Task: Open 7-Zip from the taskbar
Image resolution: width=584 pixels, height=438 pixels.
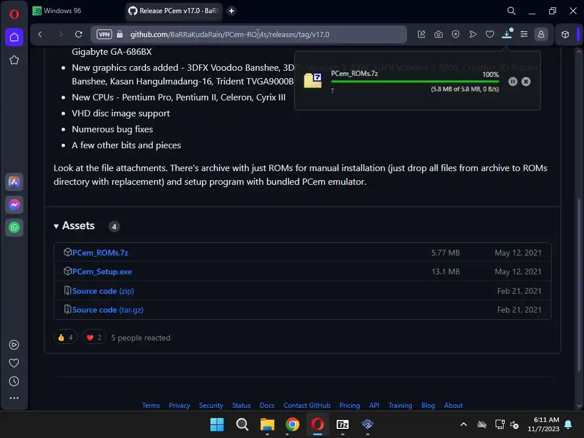Action: click(x=343, y=424)
